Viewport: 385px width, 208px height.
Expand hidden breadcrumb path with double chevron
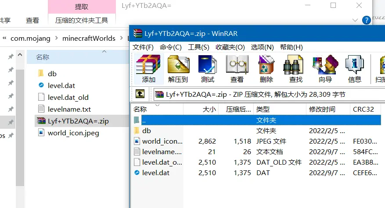[x=4, y=38]
